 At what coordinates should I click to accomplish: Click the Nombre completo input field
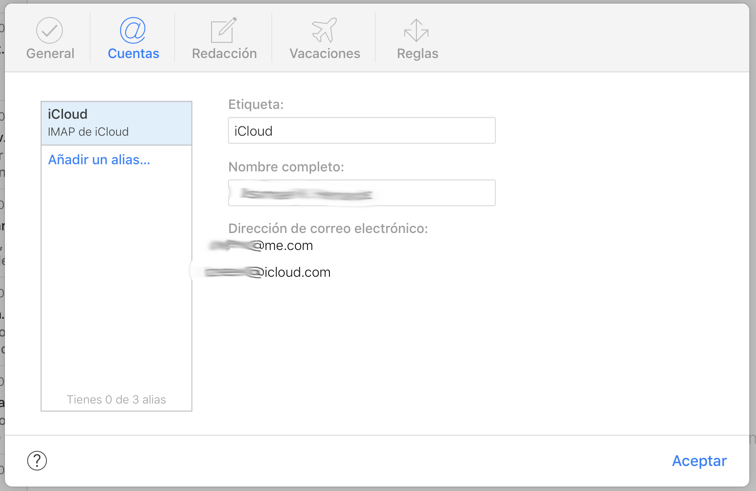(x=362, y=193)
